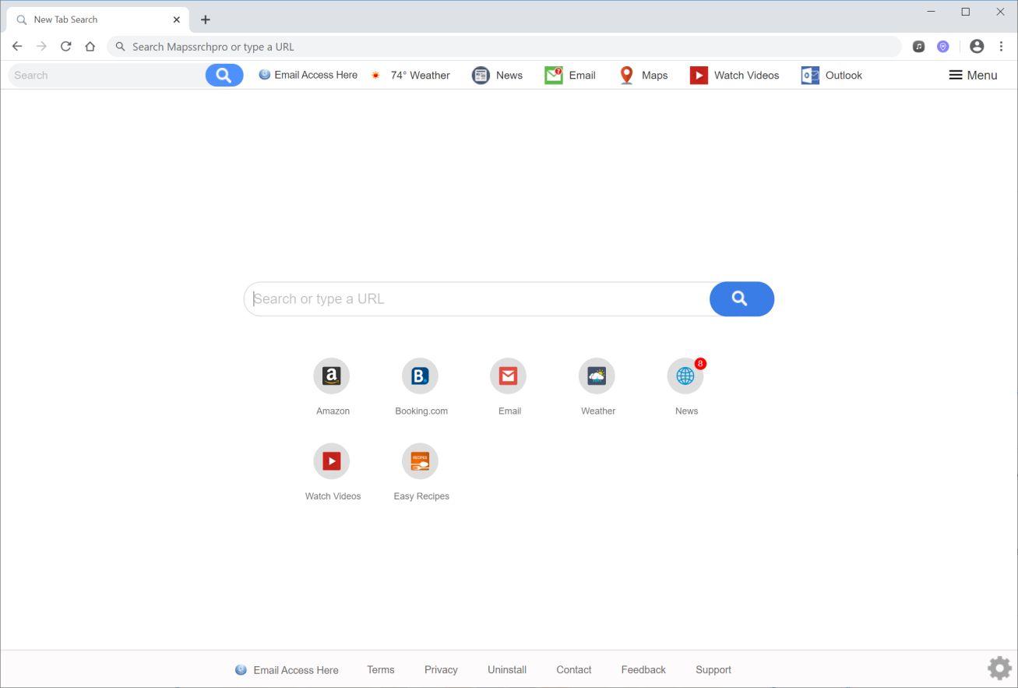Open the Menu at the top right

[x=972, y=75]
